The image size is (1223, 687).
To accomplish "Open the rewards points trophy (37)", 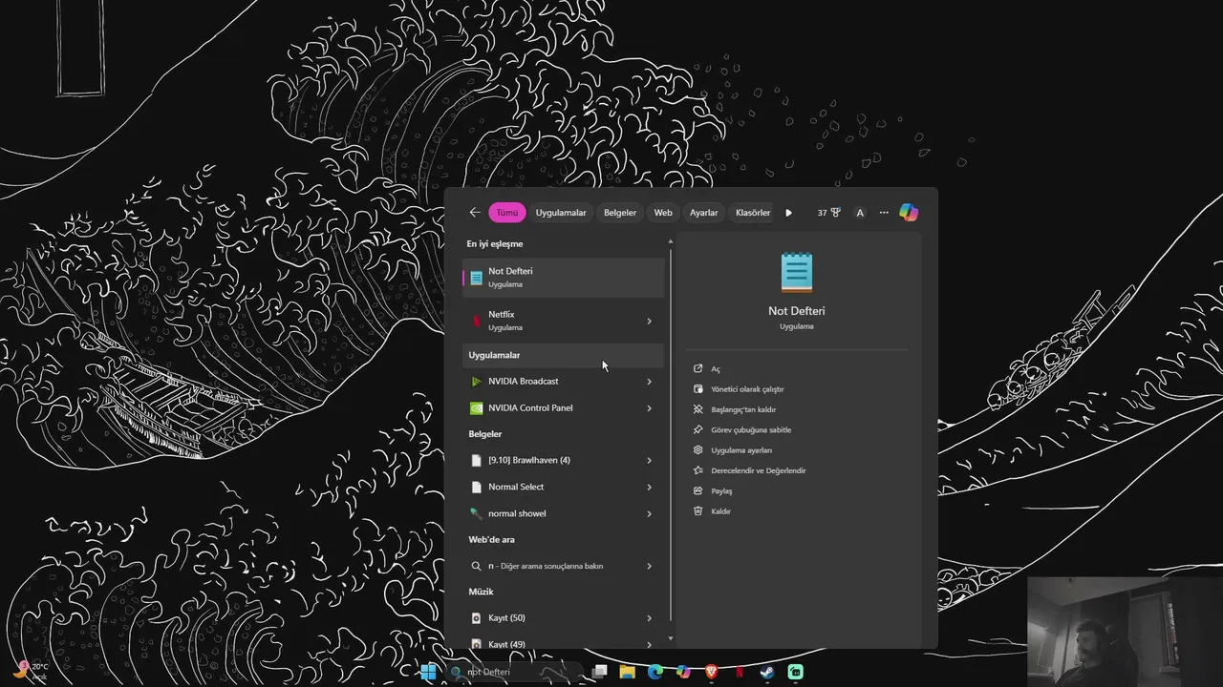I will coord(829,213).
